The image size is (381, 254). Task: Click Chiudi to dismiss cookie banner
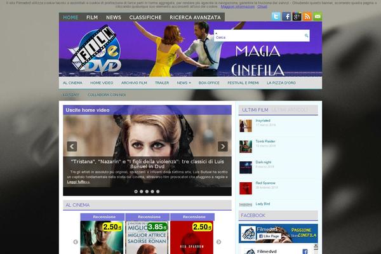pos(262,6)
